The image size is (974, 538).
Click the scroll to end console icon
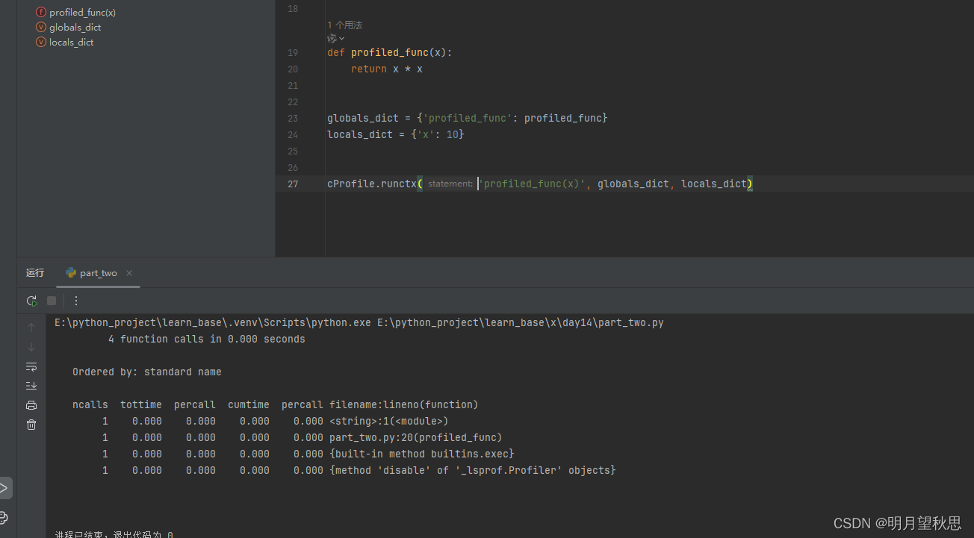tap(31, 386)
